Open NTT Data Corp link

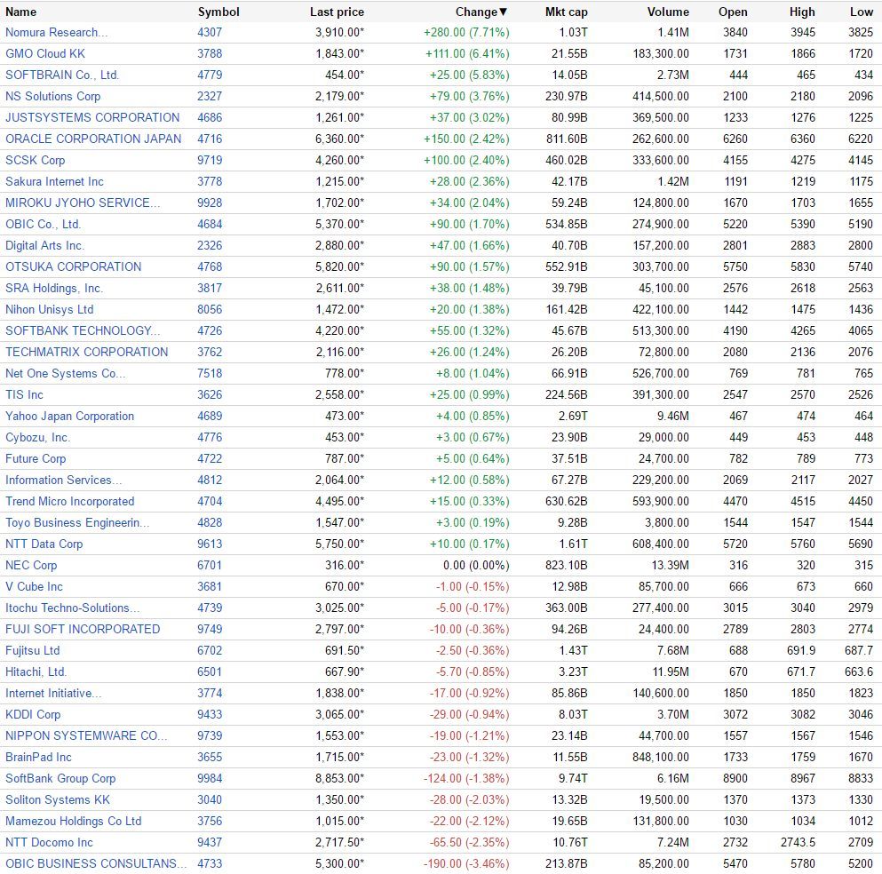(44, 545)
